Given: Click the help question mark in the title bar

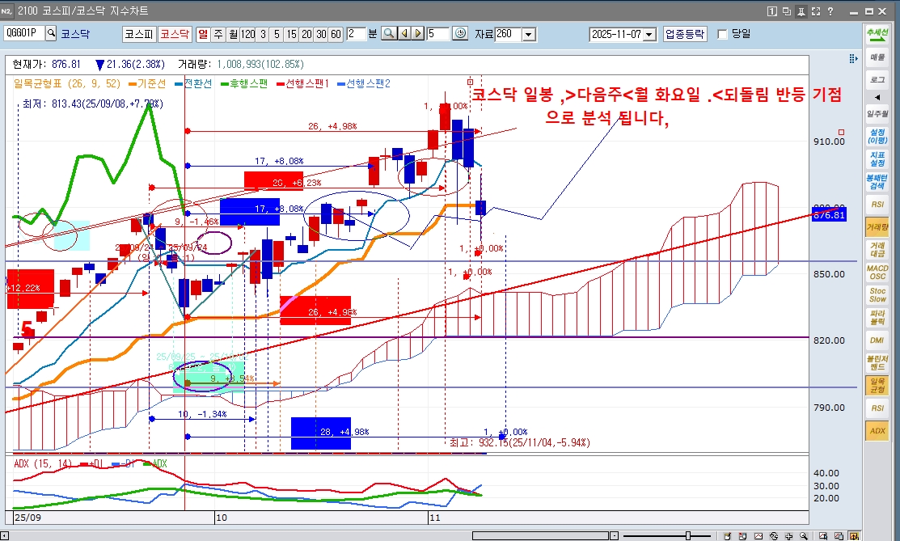Looking at the screenshot, I should pos(830,11).
